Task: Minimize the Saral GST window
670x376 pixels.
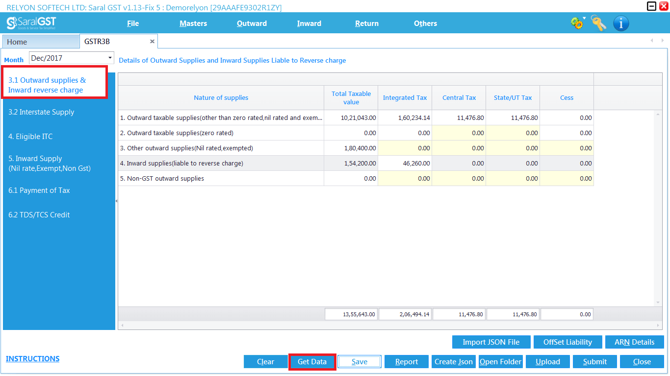Action: (x=651, y=6)
